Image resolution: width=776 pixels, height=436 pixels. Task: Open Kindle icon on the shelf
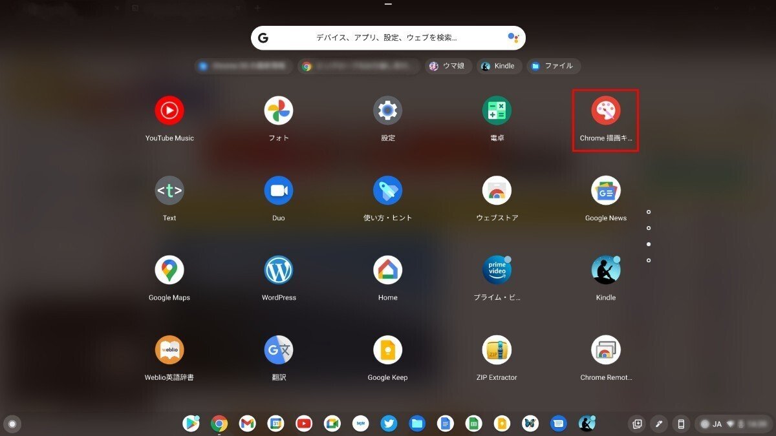pyautogui.click(x=587, y=424)
